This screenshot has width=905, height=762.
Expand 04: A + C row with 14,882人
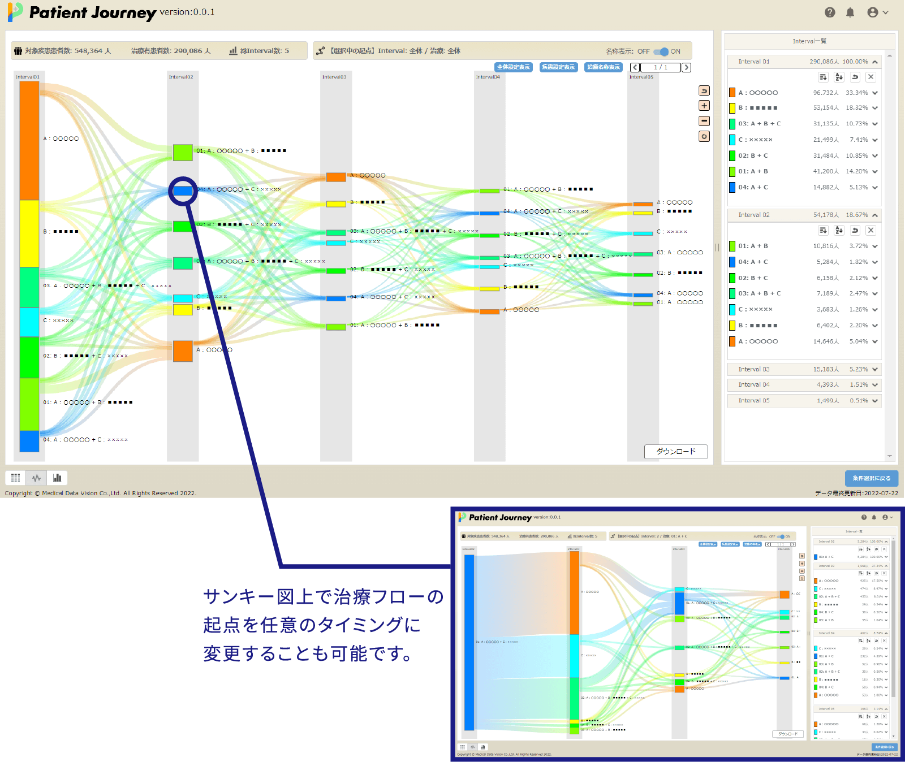tap(875, 187)
